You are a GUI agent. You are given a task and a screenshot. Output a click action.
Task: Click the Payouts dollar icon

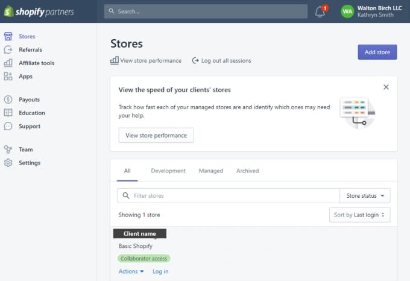click(8, 99)
